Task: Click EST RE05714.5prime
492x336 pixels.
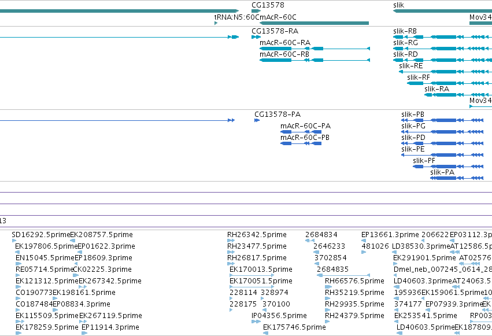Action: [x=45, y=269]
